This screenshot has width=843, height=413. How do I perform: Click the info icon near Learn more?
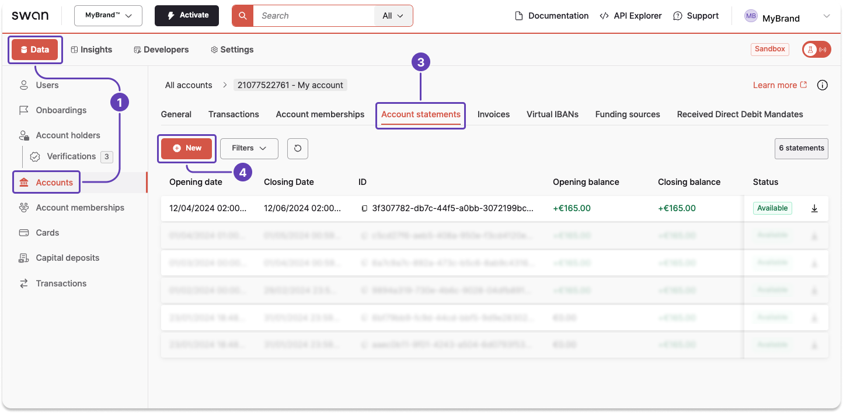pos(823,85)
